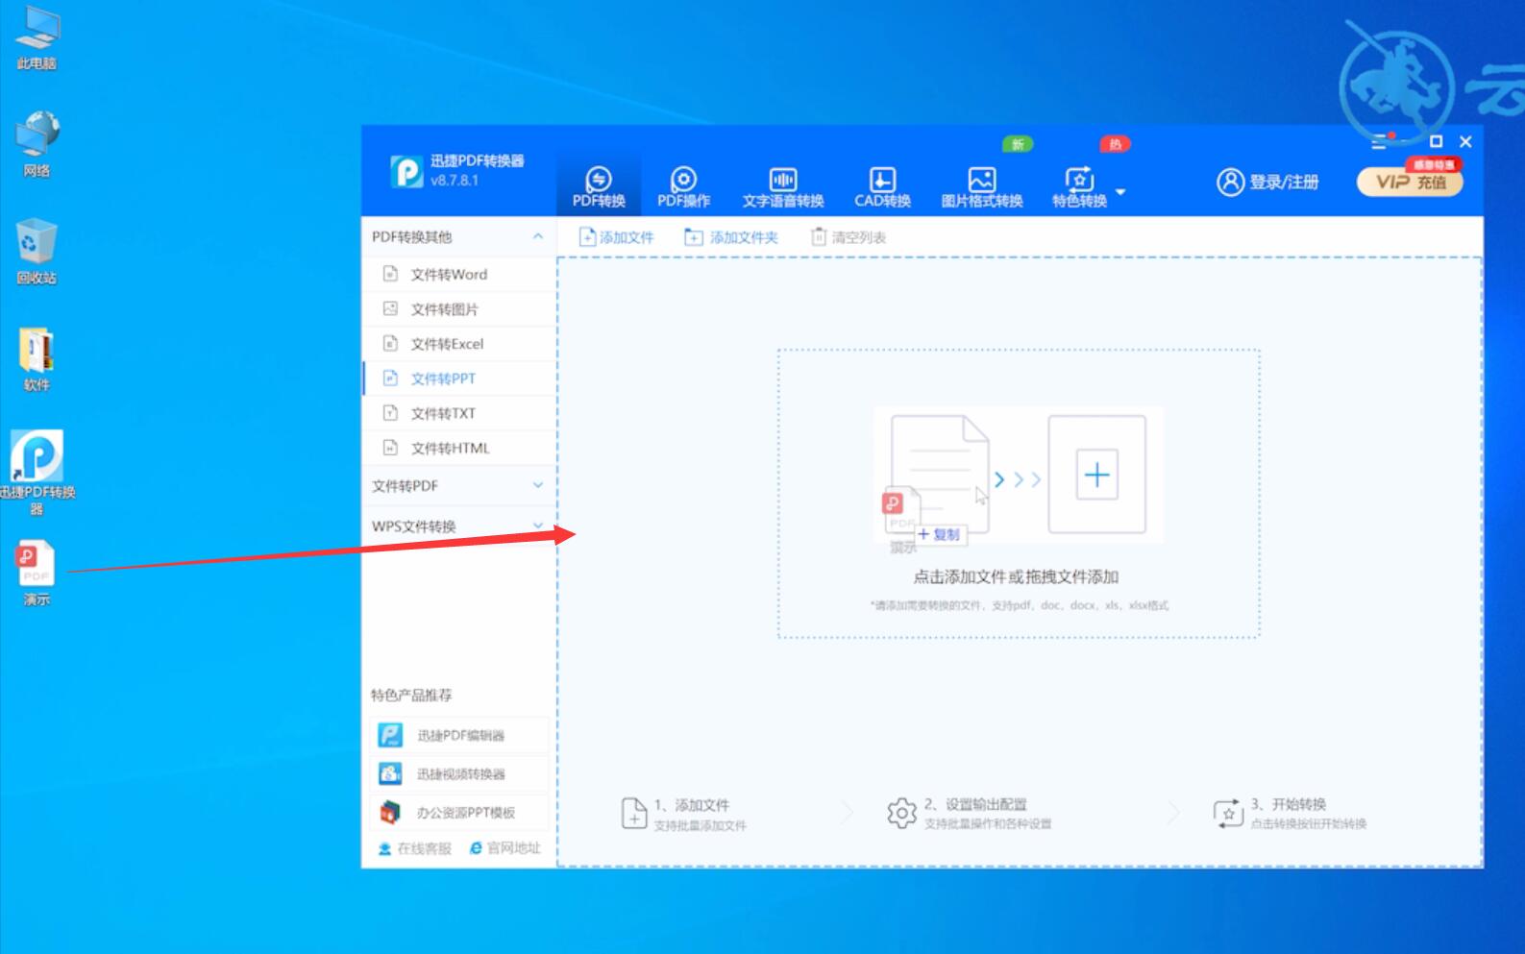
Task: Click the 添加文件 step one icon
Action: pyautogui.click(x=634, y=813)
